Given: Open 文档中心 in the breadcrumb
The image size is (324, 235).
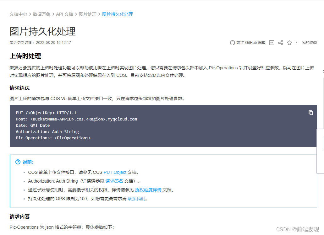Looking at the screenshot, I should [x=18, y=14].
